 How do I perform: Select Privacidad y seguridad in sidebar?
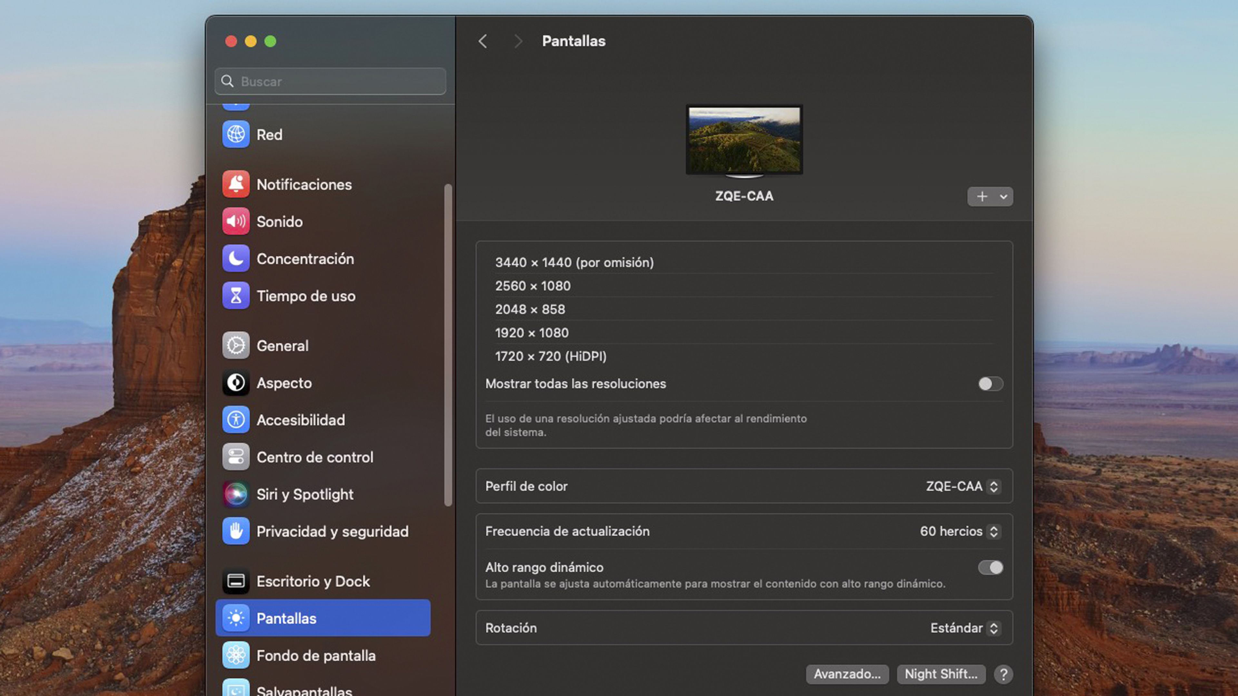point(323,531)
